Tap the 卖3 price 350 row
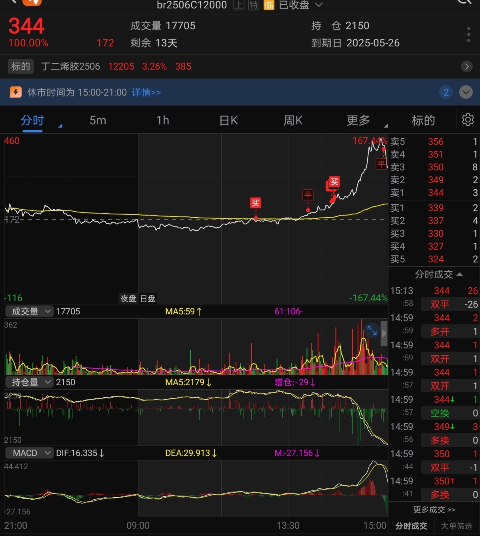Viewport: 480px width, 536px height. (x=434, y=167)
